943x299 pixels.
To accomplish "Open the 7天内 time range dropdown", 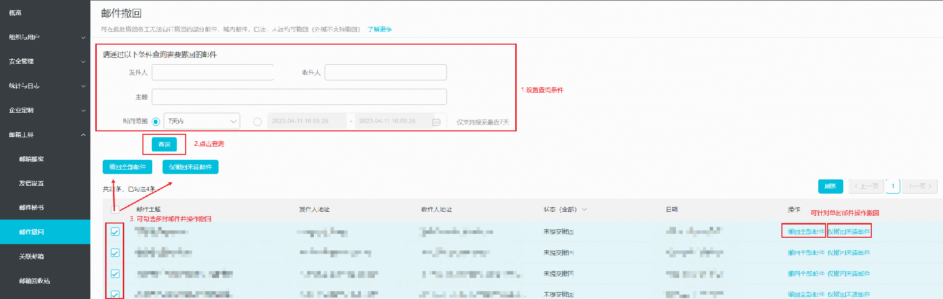I will [x=202, y=121].
